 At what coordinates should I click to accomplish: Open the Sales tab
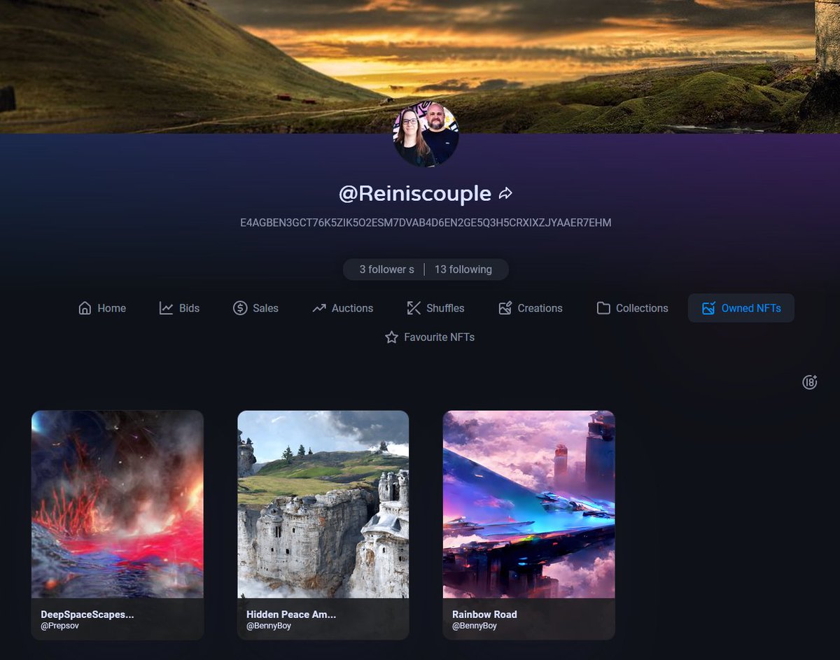(x=255, y=308)
